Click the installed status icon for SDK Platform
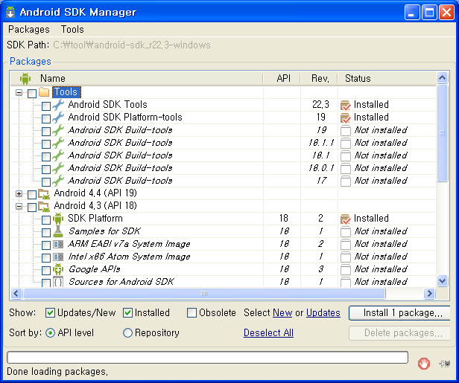The height and width of the screenshot is (383, 459). pyautogui.click(x=346, y=219)
